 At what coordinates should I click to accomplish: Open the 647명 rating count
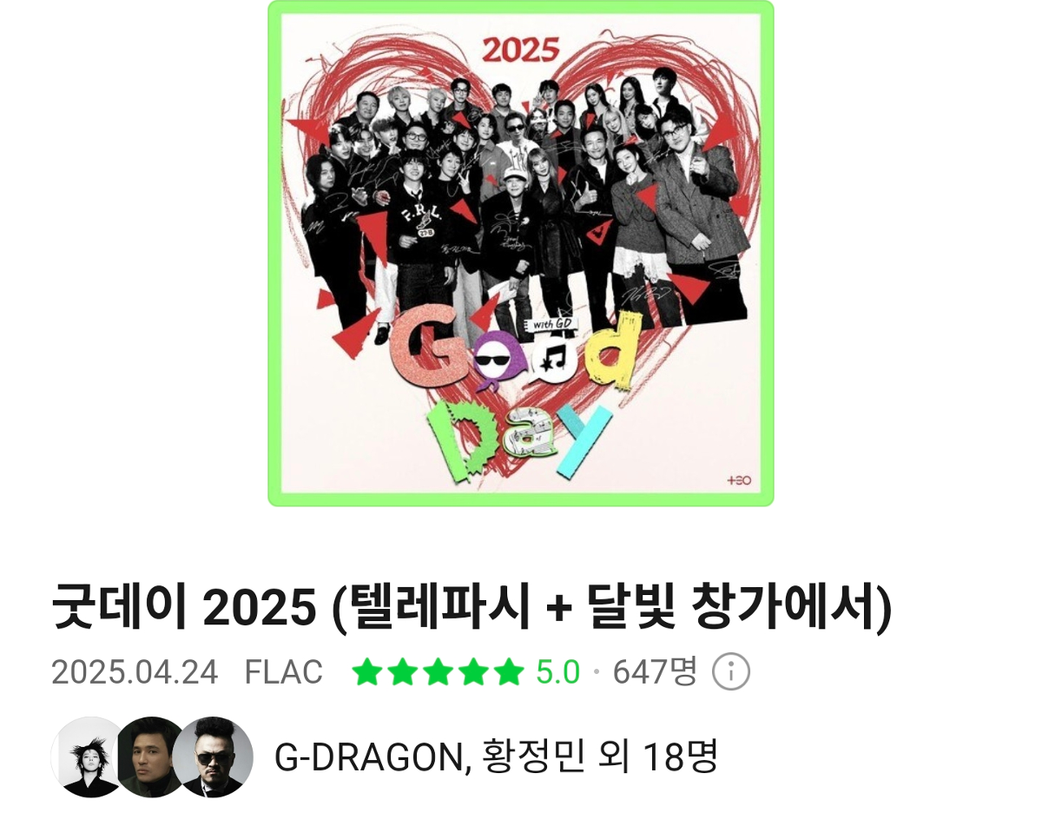coord(655,672)
